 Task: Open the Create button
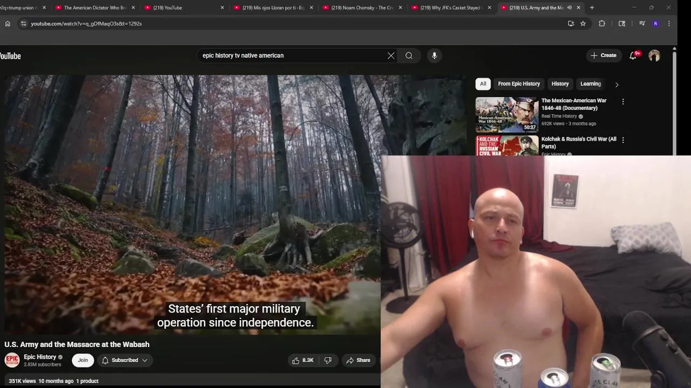tap(604, 56)
